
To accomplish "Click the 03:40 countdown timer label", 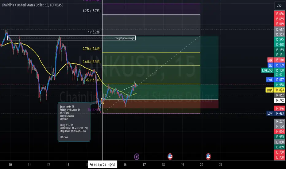I will (279, 75).
